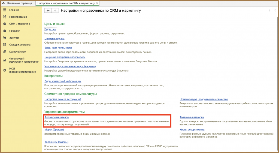
Task: Open CRM и маркетинг section
Action: click(20, 24)
